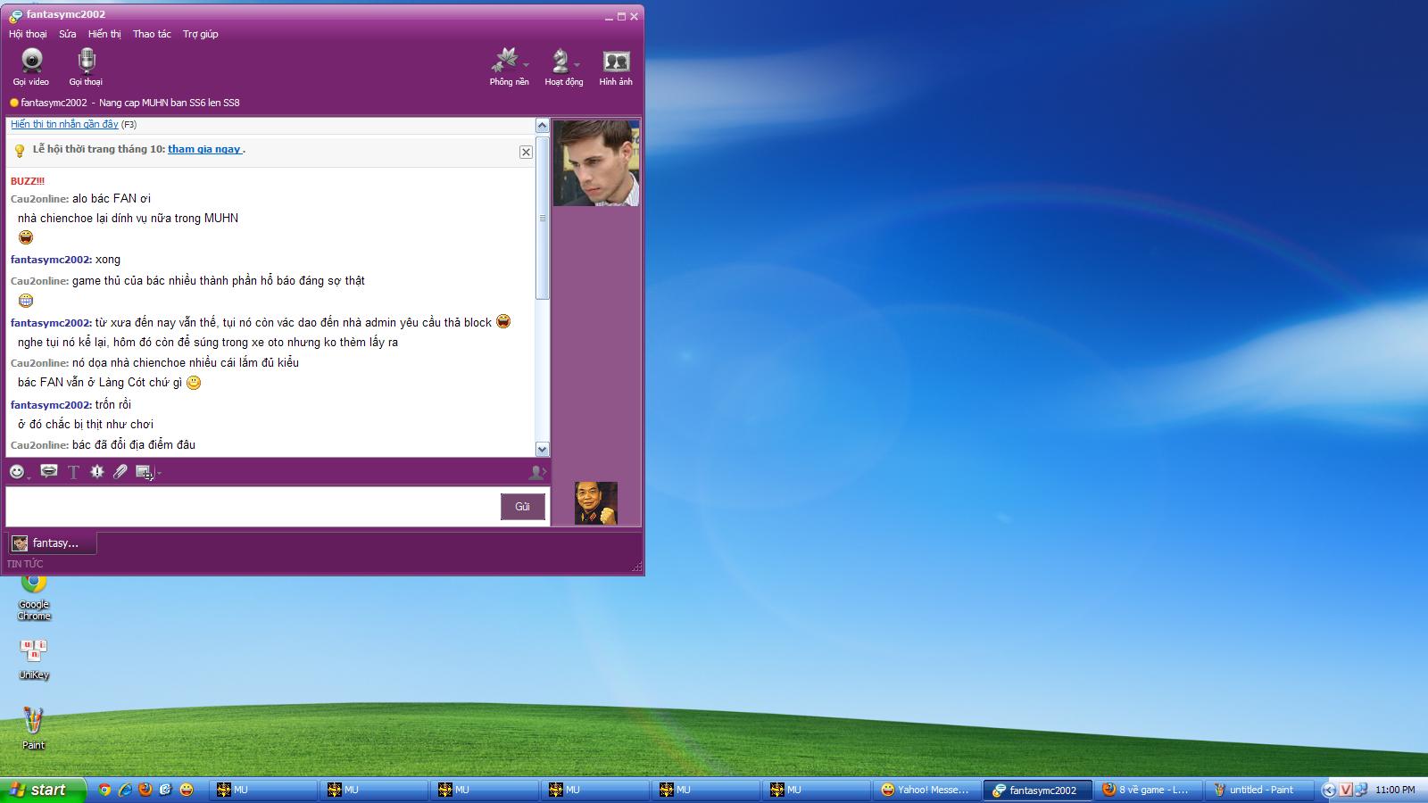Screen dimensions: 1428x803
Task: Open the Hình ảnh photo sharing
Action: click(x=616, y=67)
